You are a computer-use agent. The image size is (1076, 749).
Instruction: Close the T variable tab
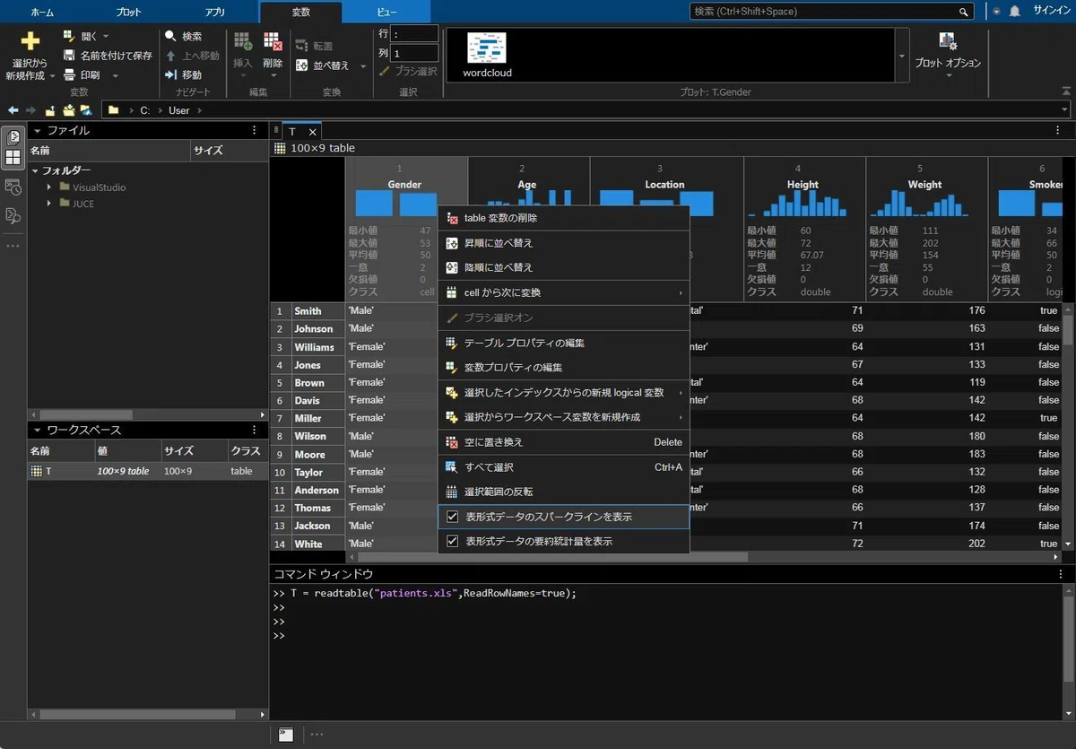(x=312, y=132)
